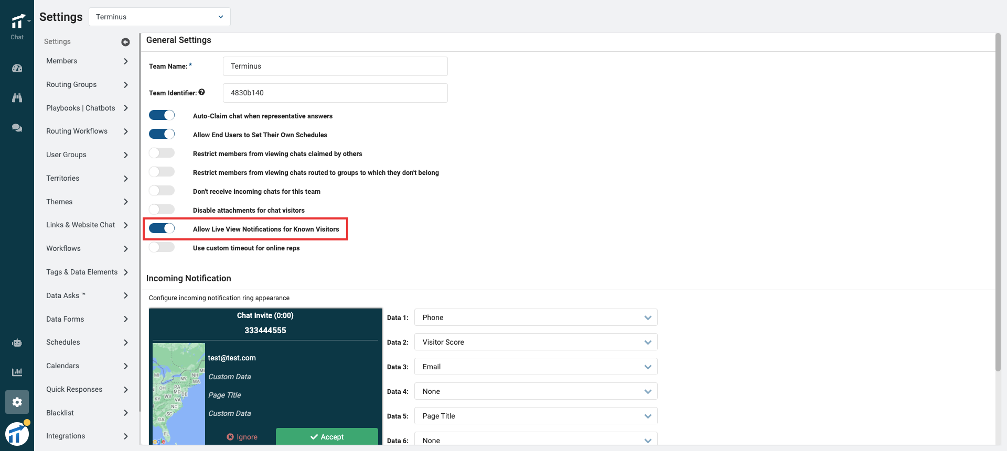1007x451 pixels.
Task: Click the map thumbnail in chat invite
Action: pyautogui.click(x=179, y=393)
